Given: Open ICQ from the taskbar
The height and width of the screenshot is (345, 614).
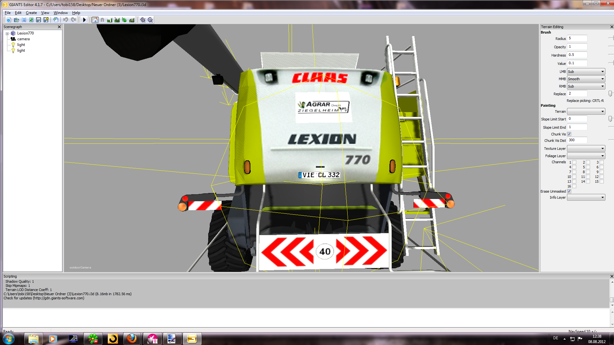Looking at the screenshot, I should [93, 339].
